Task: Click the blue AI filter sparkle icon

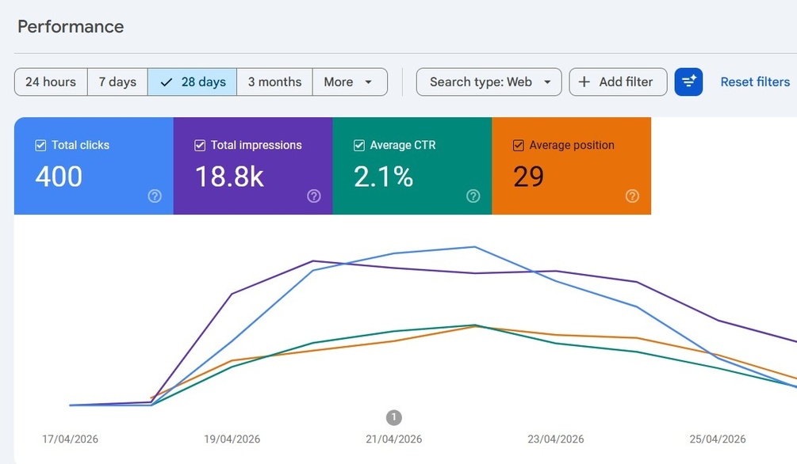Action: [688, 82]
